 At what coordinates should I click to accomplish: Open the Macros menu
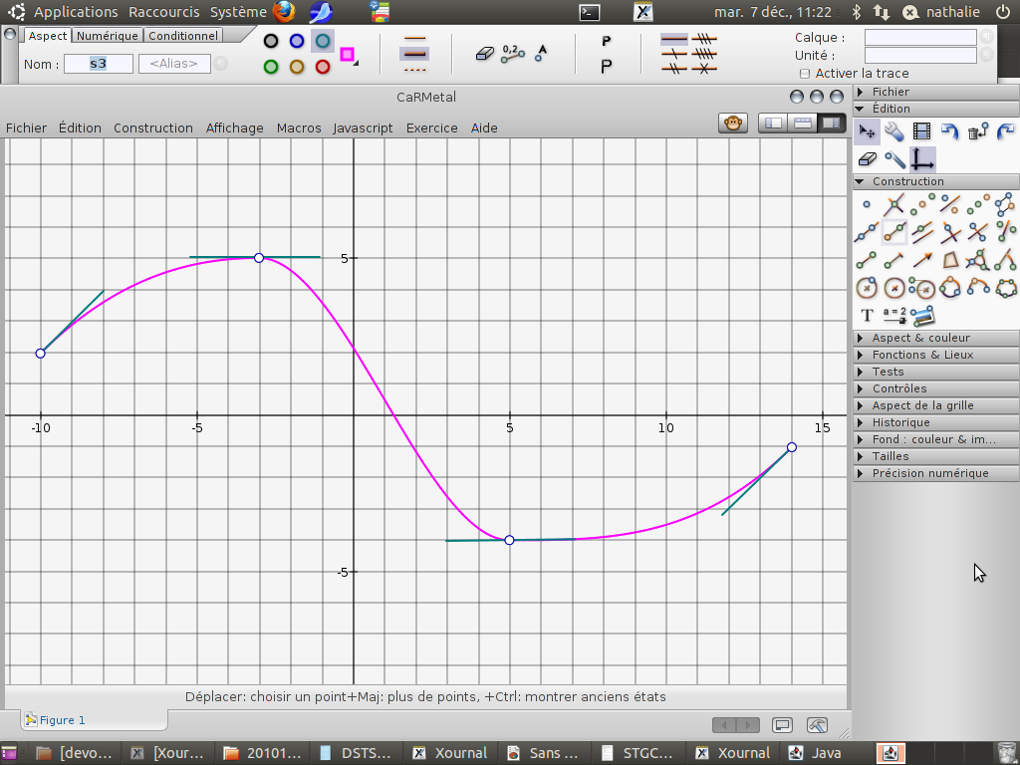299,127
